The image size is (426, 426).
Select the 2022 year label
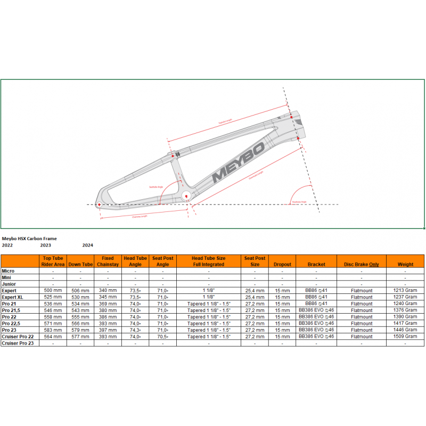pyautogui.click(x=7, y=245)
